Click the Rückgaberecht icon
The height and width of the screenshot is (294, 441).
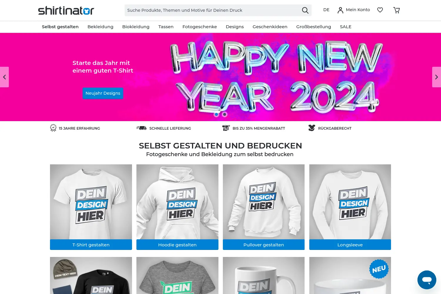point(312,128)
